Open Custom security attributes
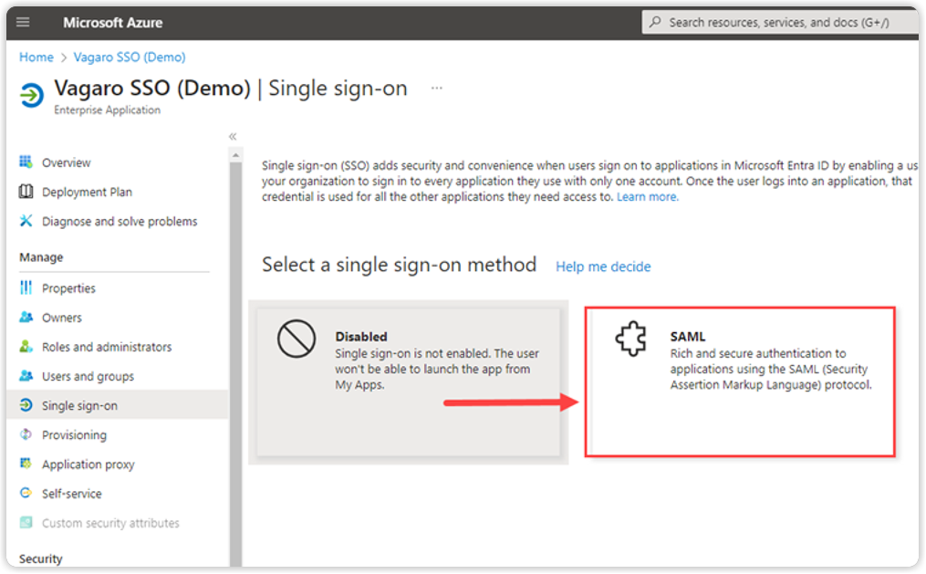This screenshot has height=574, width=926. (x=110, y=523)
